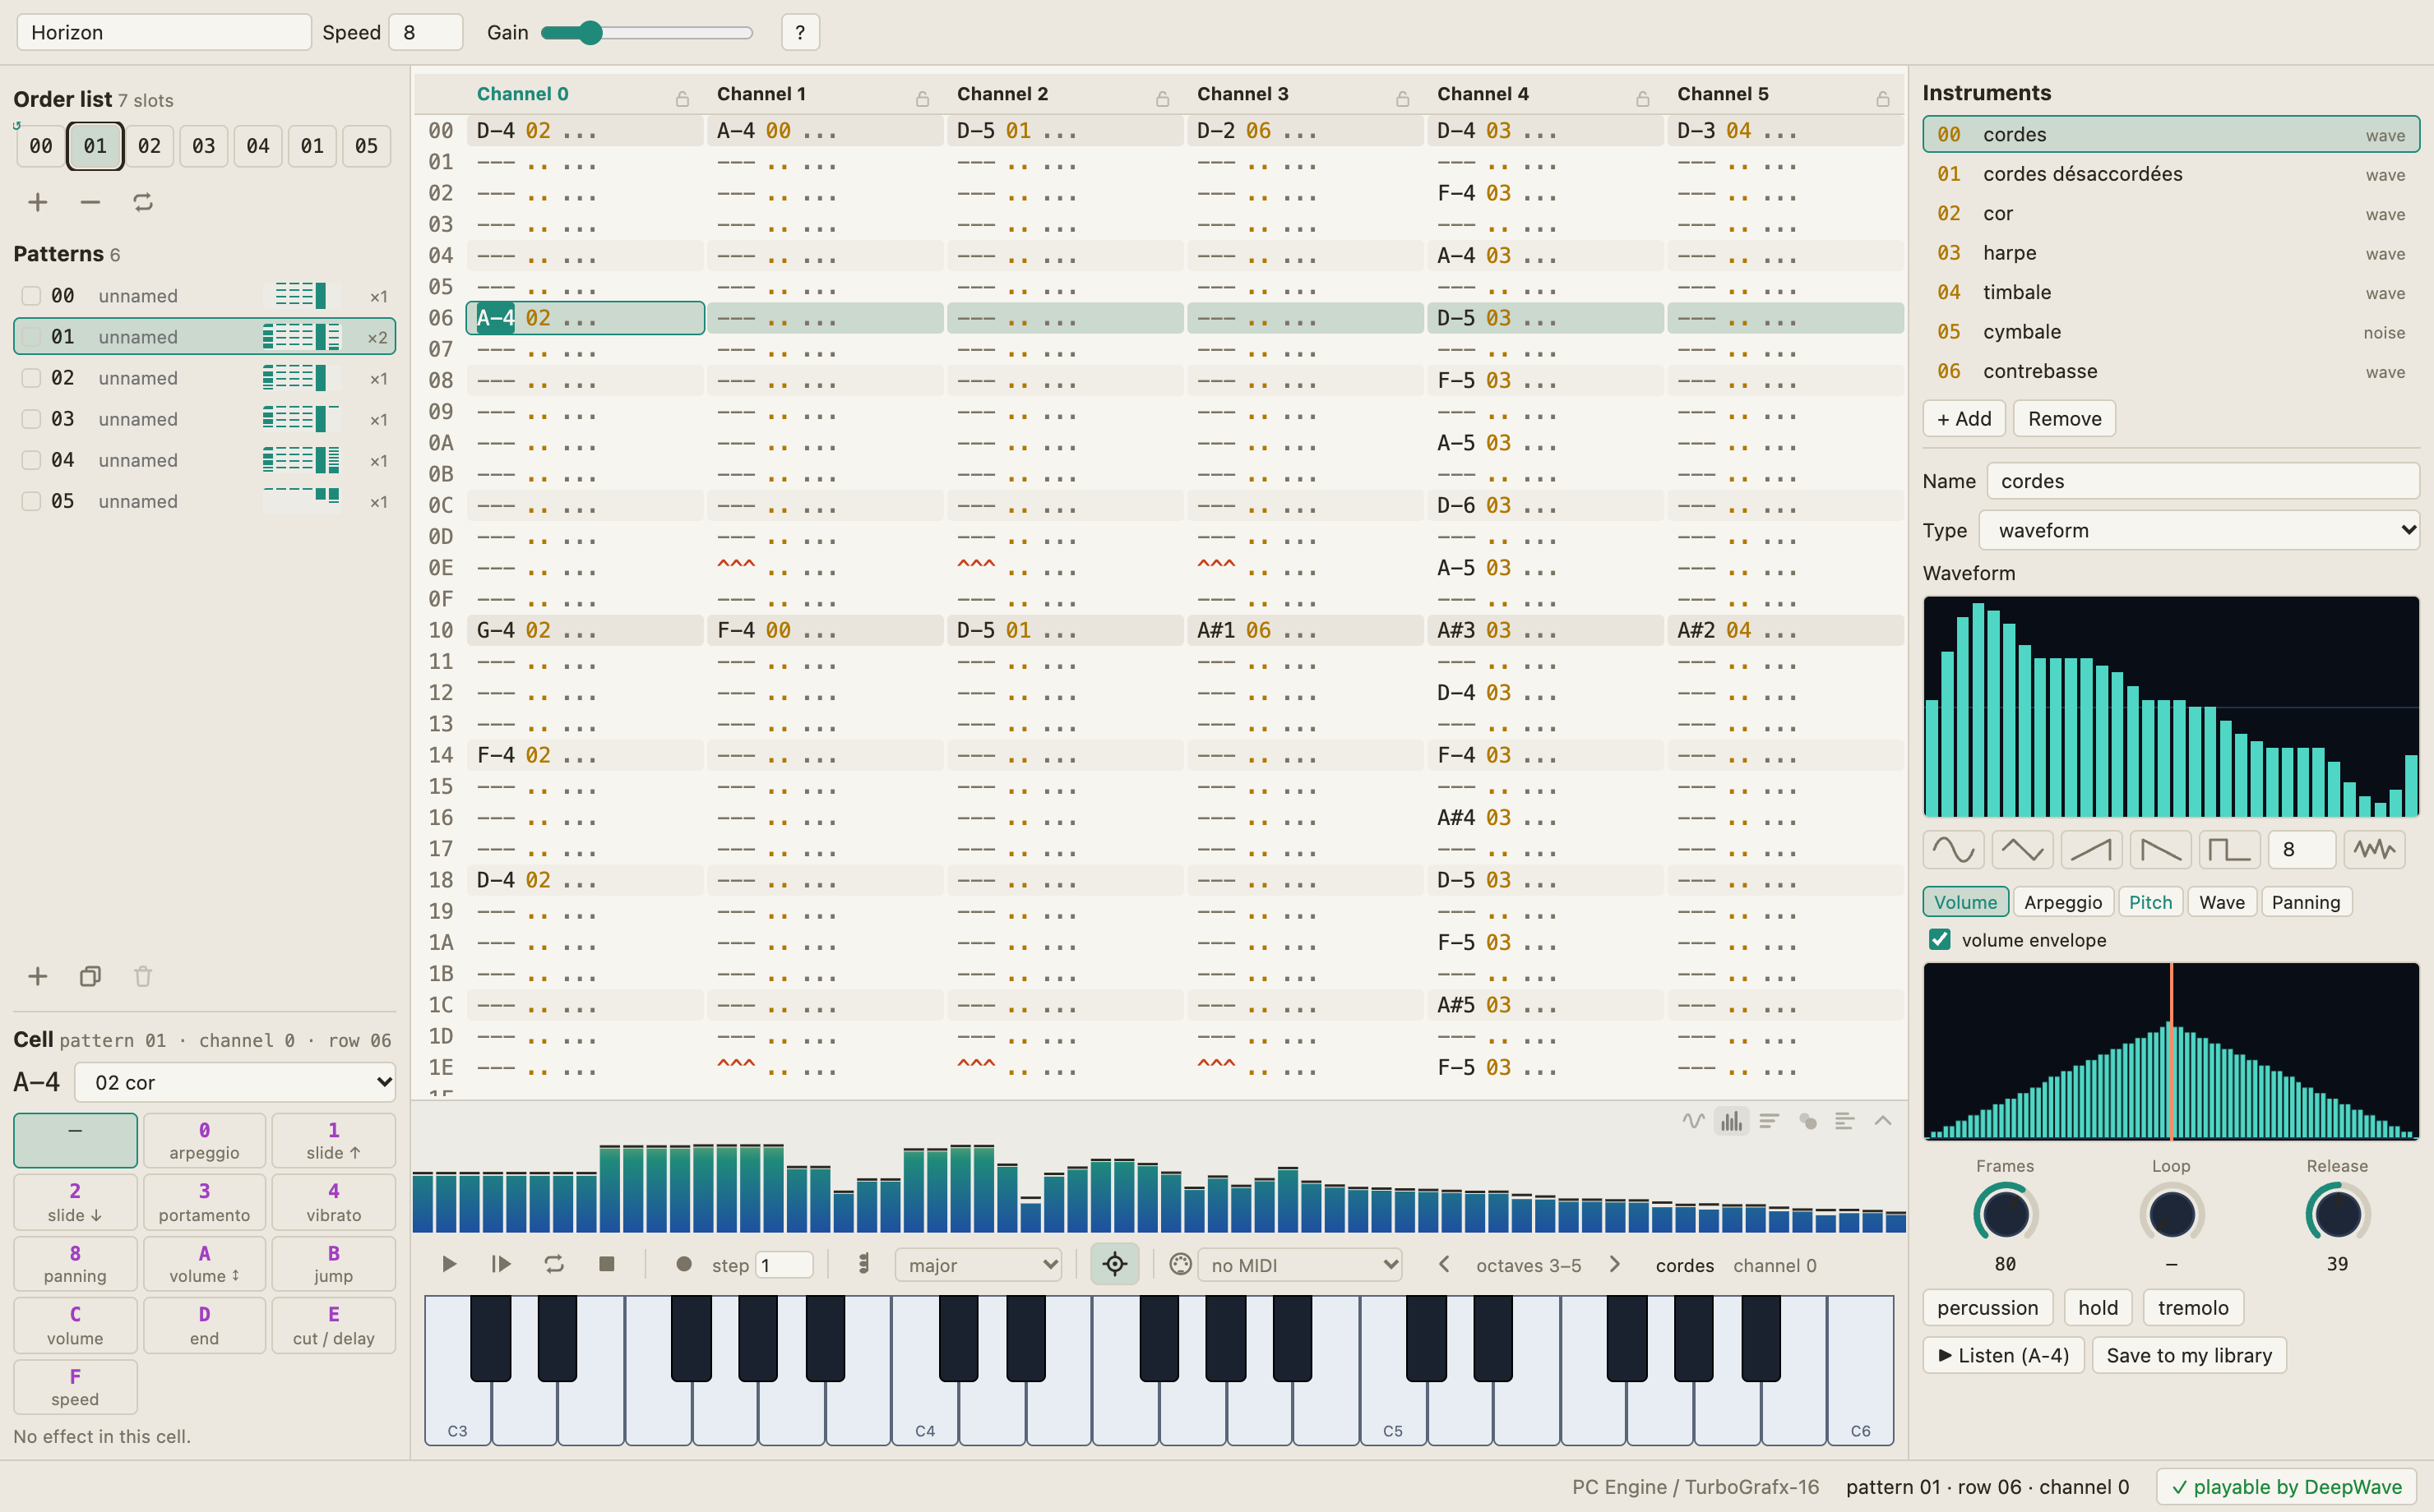The width and height of the screenshot is (2434, 1512).
Task: Click the '+ Add' instrument button
Action: tap(1964, 419)
